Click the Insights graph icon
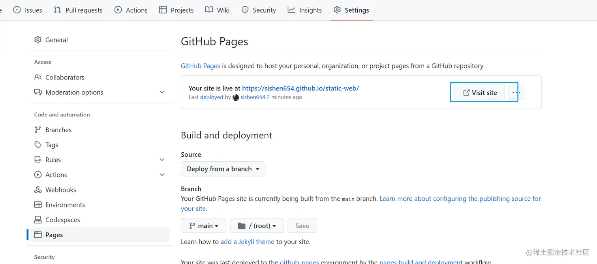Screen dimensions: 597x264 [x=291, y=10]
